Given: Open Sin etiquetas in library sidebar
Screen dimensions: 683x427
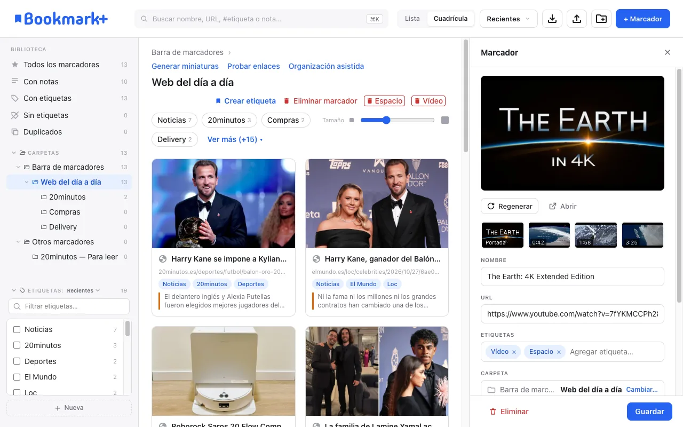Looking at the screenshot, I should pos(69,115).
